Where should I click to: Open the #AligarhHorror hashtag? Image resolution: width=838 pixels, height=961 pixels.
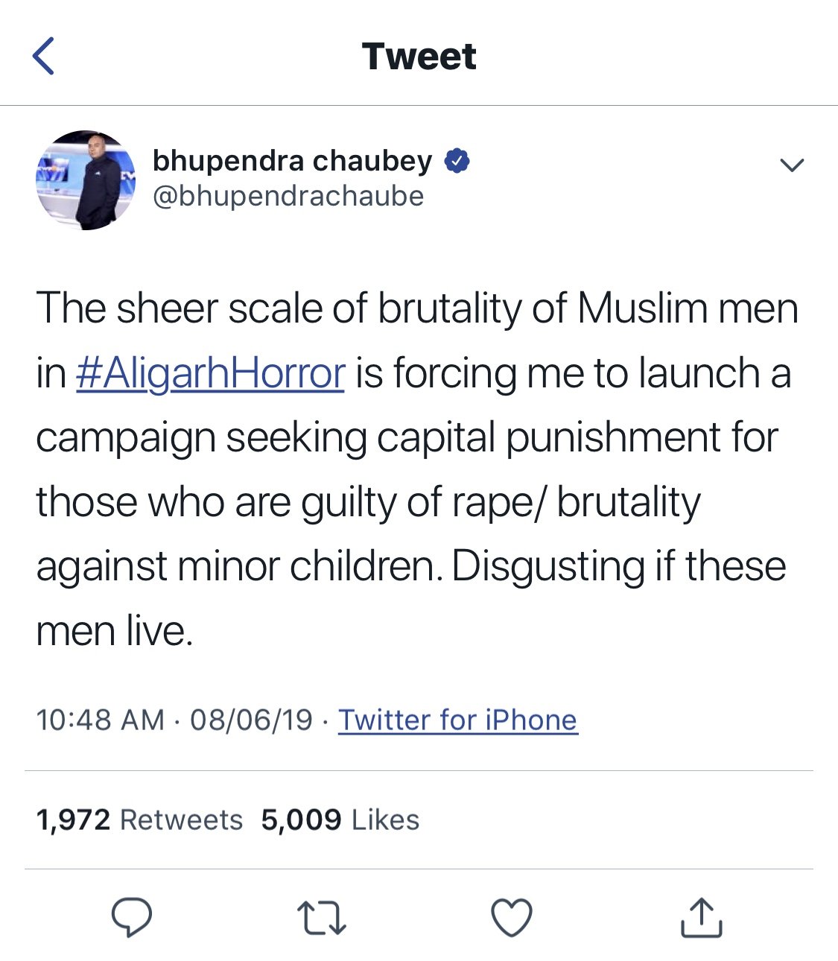coord(210,373)
